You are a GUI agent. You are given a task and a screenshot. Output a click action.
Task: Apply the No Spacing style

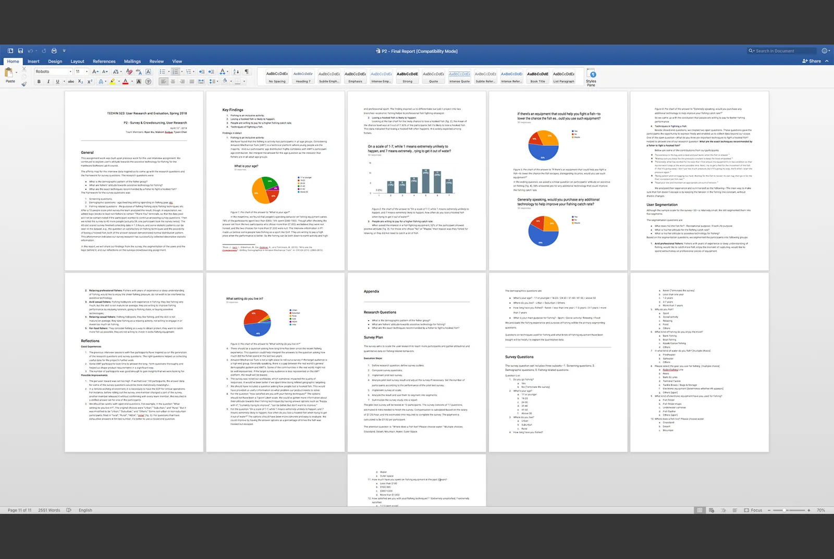coord(277,77)
